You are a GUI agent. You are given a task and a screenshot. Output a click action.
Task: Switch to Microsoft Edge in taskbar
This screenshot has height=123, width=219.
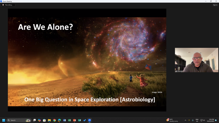[x=59, y=120]
